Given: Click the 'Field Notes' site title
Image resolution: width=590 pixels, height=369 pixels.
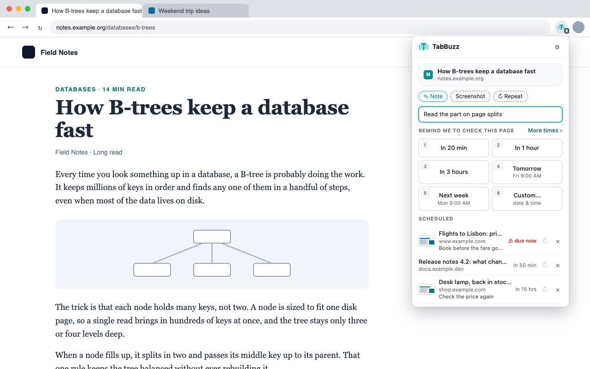Looking at the screenshot, I should click(59, 53).
